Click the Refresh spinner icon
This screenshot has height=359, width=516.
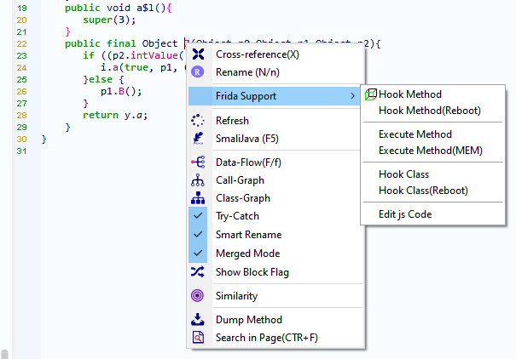coord(198,121)
